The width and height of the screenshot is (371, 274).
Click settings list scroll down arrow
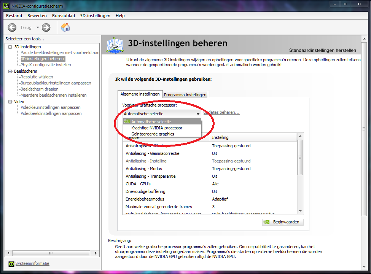300,211
